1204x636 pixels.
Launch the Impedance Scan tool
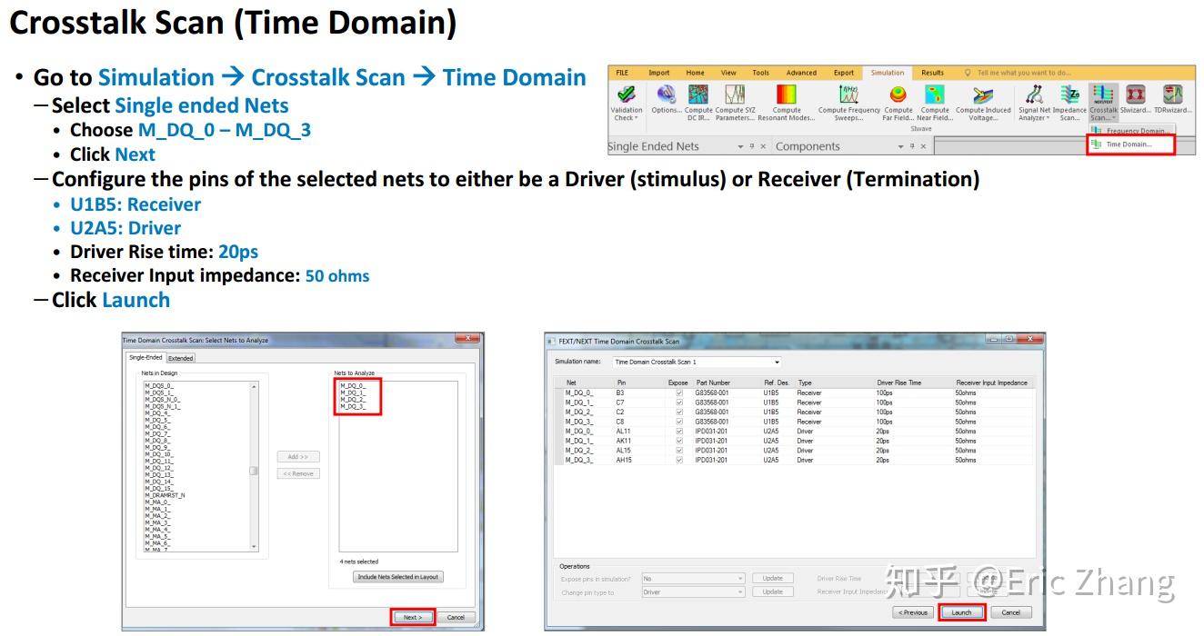(x=1069, y=94)
